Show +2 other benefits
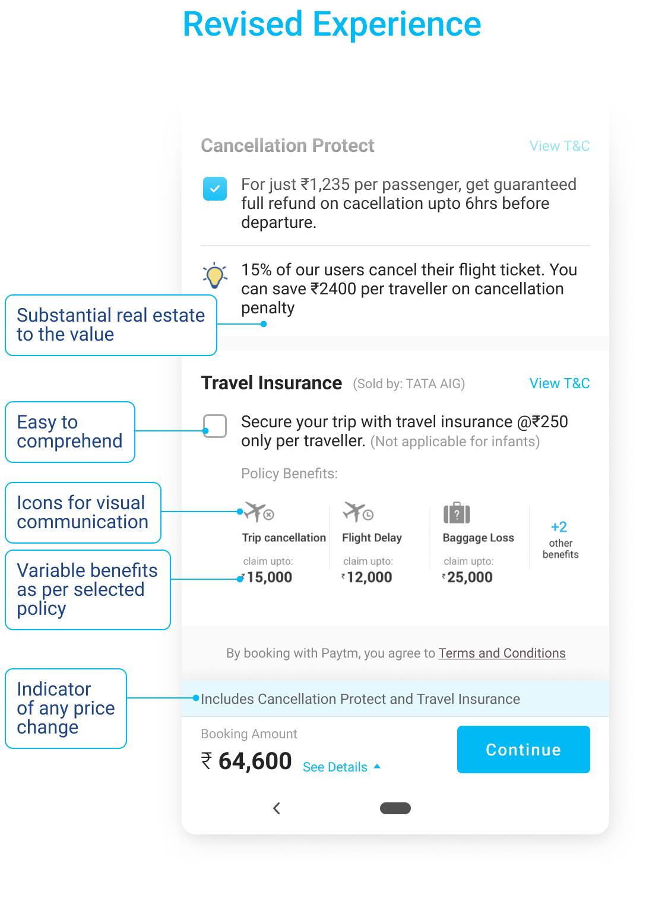Image resolution: width=665 pixels, height=908 pixels. pyautogui.click(x=560, y=539)
